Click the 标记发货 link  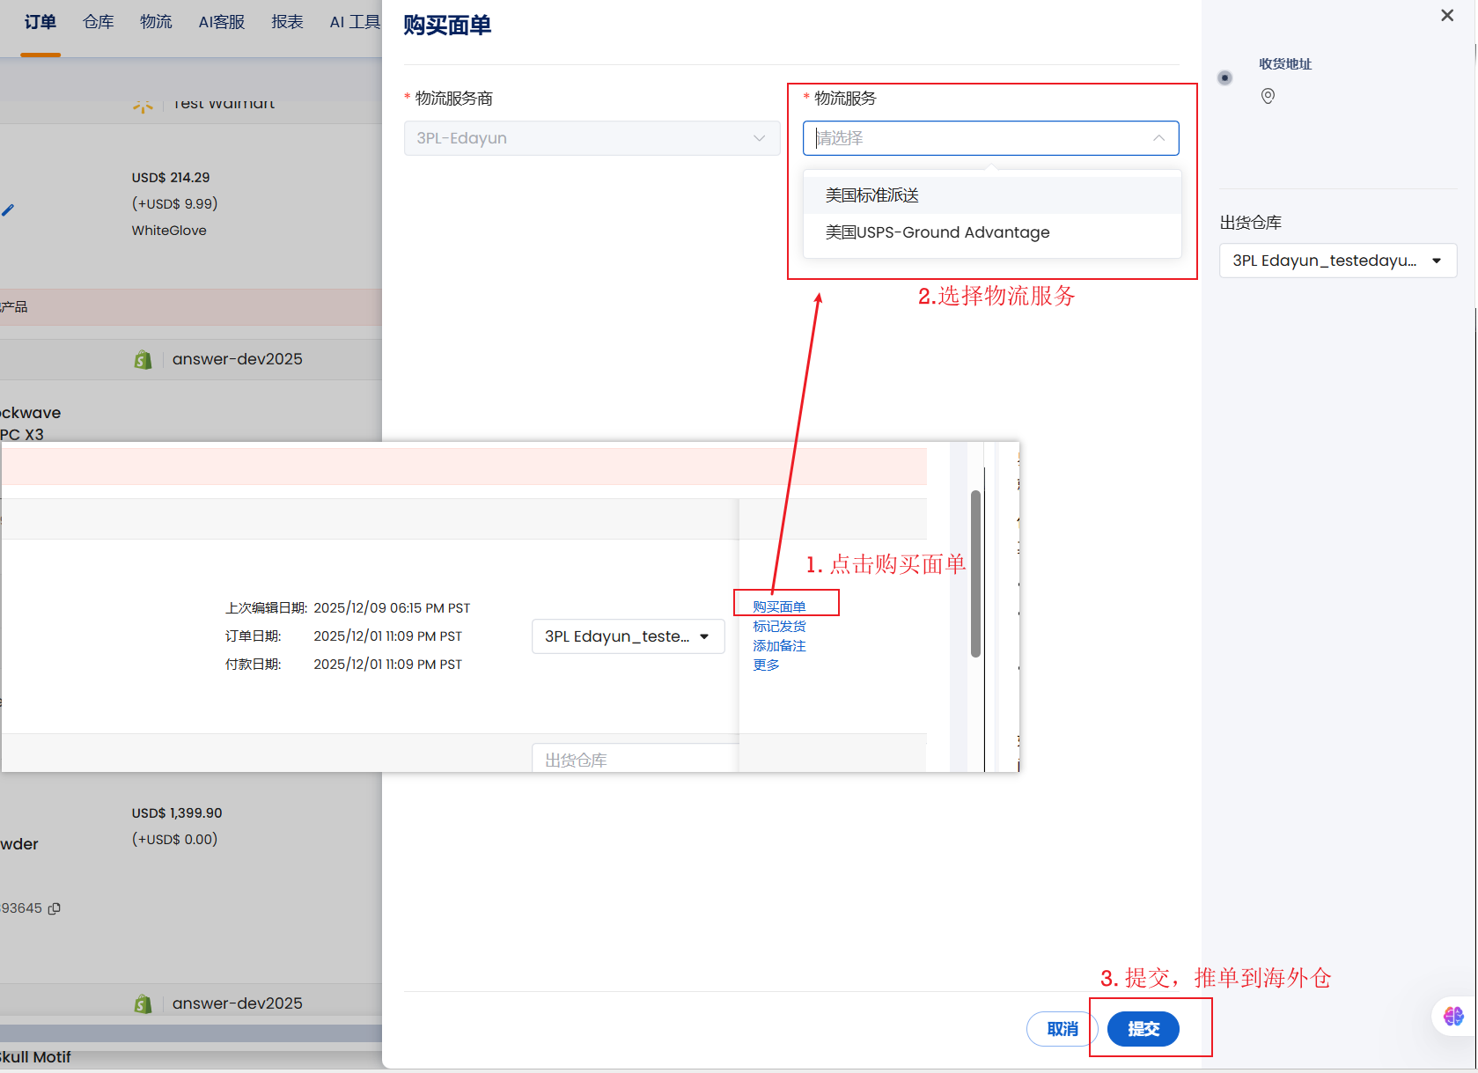779,626
